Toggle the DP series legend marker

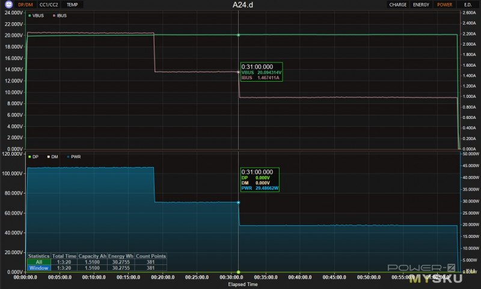click(x=29, y=157)
